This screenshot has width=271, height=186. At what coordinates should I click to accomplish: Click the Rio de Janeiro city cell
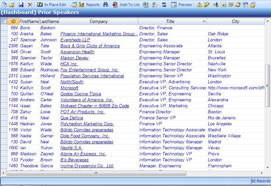(x=235, y=118)
